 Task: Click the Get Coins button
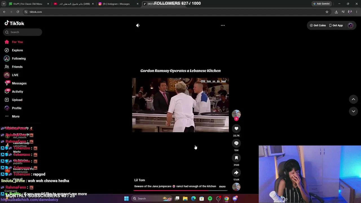tap(318, 25)
